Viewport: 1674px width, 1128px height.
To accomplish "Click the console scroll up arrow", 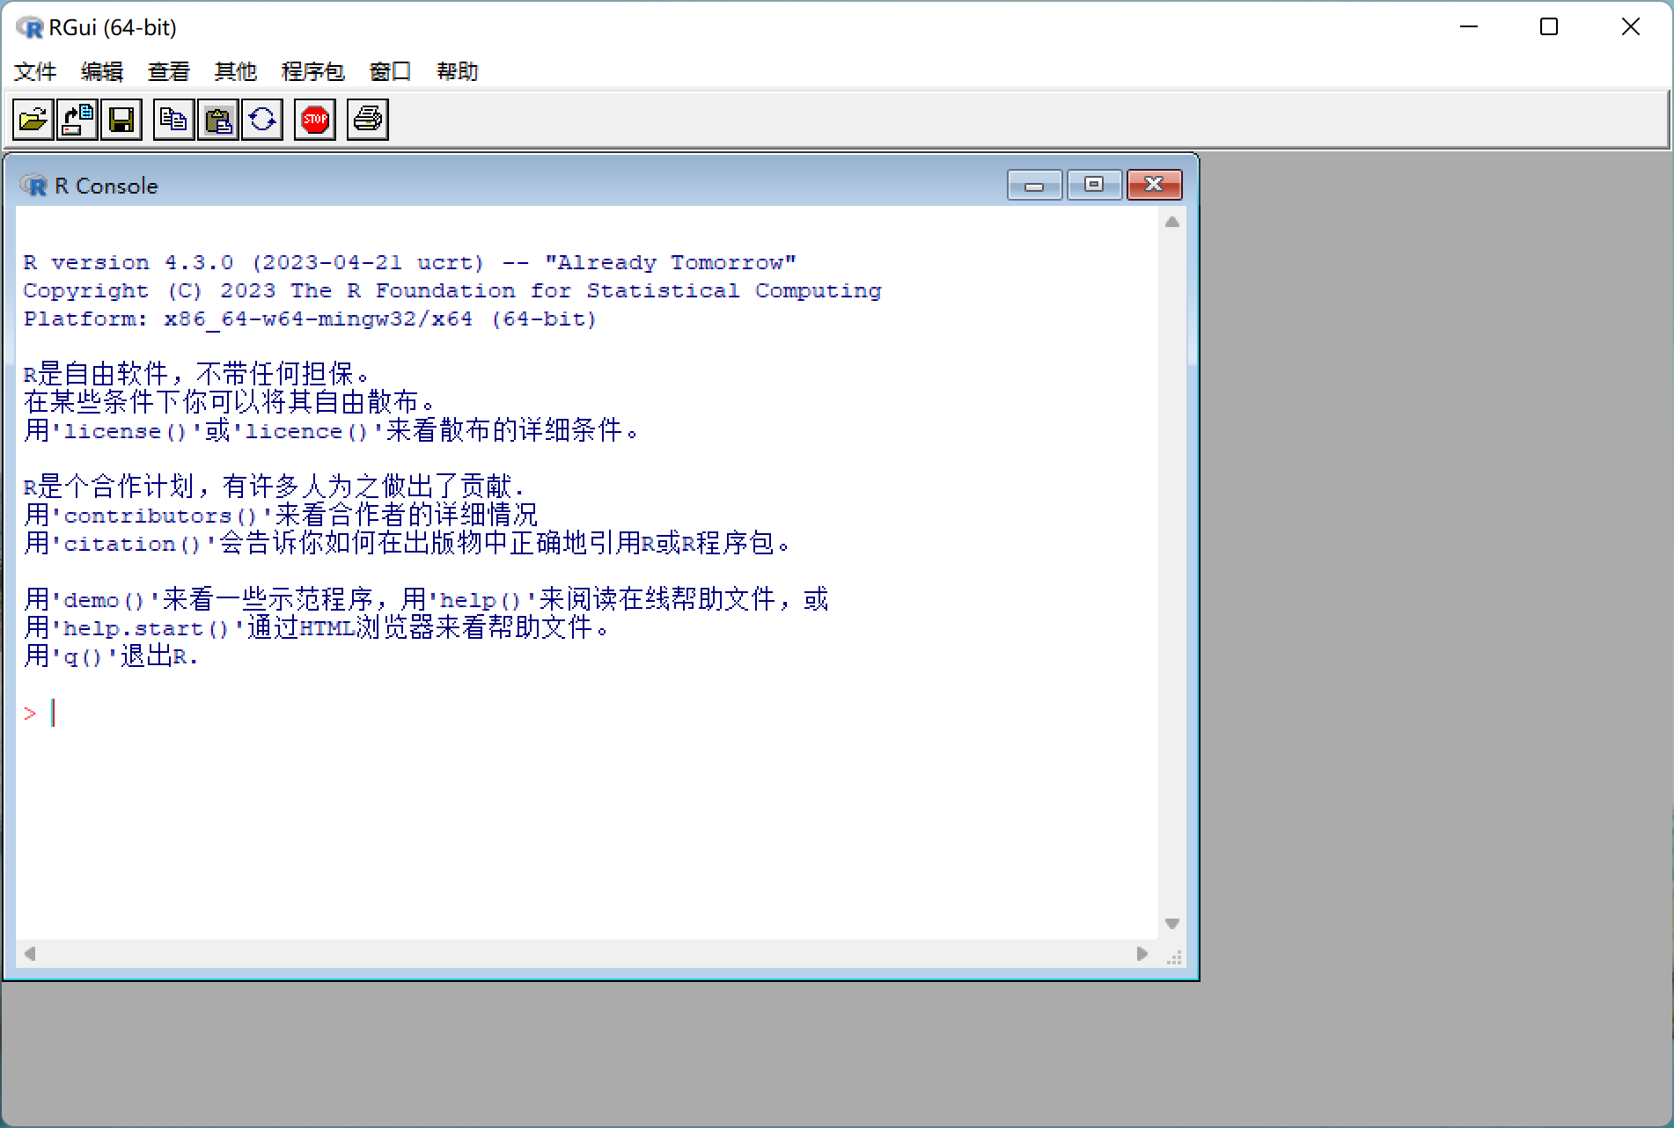I will (1172, 222).
